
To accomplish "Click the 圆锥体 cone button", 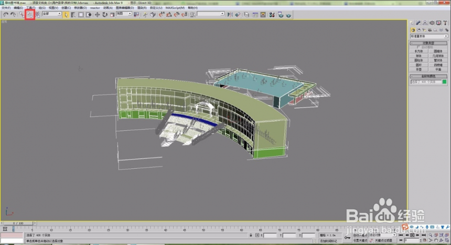I will tap(438, 51).
